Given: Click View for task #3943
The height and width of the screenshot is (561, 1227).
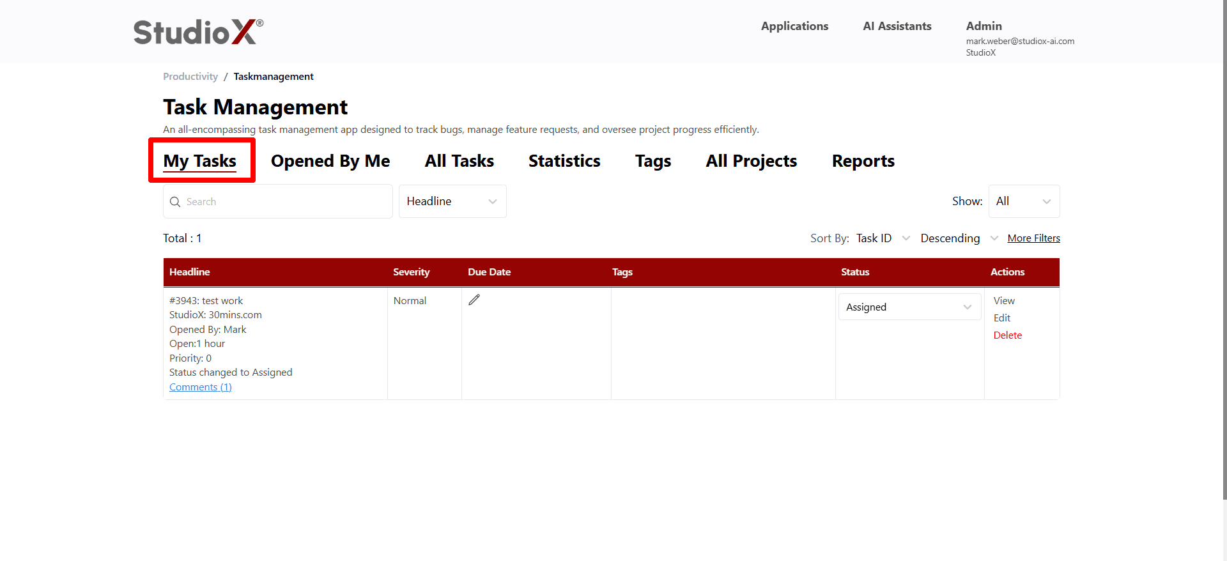Looking at the screenshot, I should 1004,301.
